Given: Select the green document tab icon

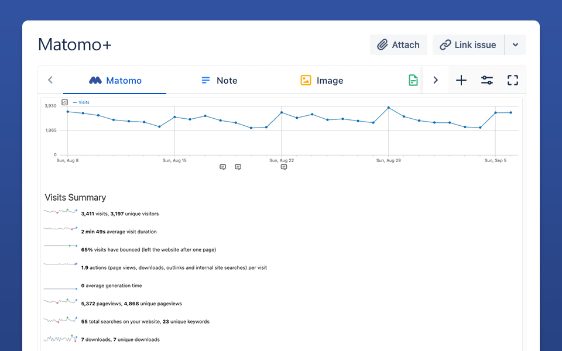Looking at the screenshot, I should click(413, 80).
